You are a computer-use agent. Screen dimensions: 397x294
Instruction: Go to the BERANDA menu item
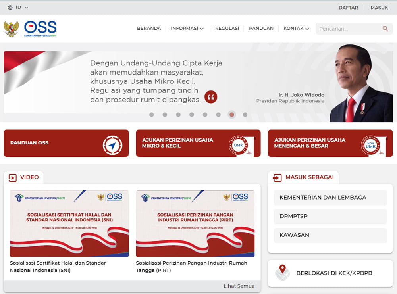point(149,28)
